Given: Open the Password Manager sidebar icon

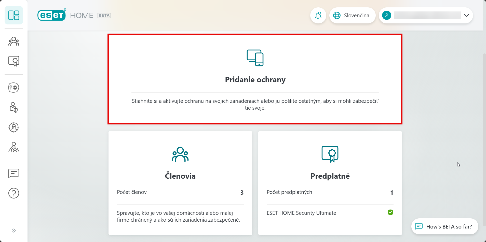Looking at the screenshot, I should [14, 88].
